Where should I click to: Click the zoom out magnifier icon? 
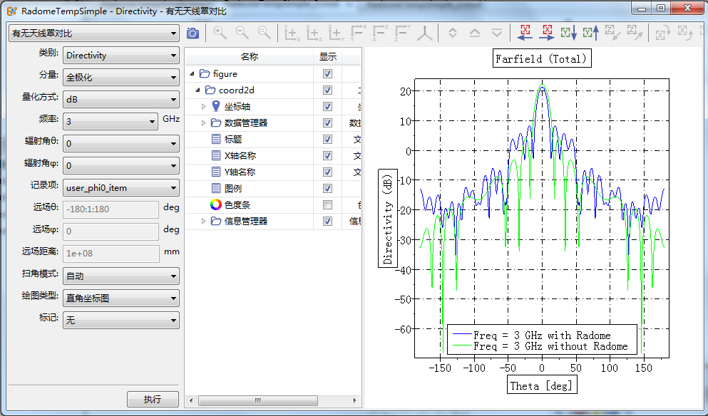click(242, 33)
